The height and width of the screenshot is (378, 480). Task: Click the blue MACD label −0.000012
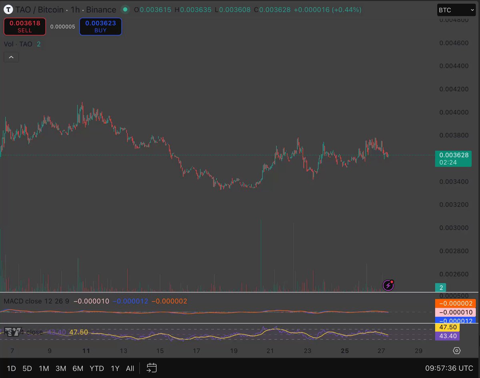[456, 320]
